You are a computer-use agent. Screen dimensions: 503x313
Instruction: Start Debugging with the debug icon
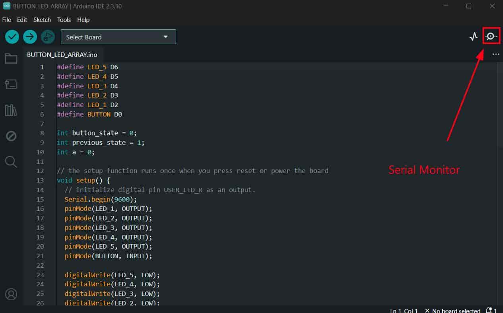click(x=48, y=37)
